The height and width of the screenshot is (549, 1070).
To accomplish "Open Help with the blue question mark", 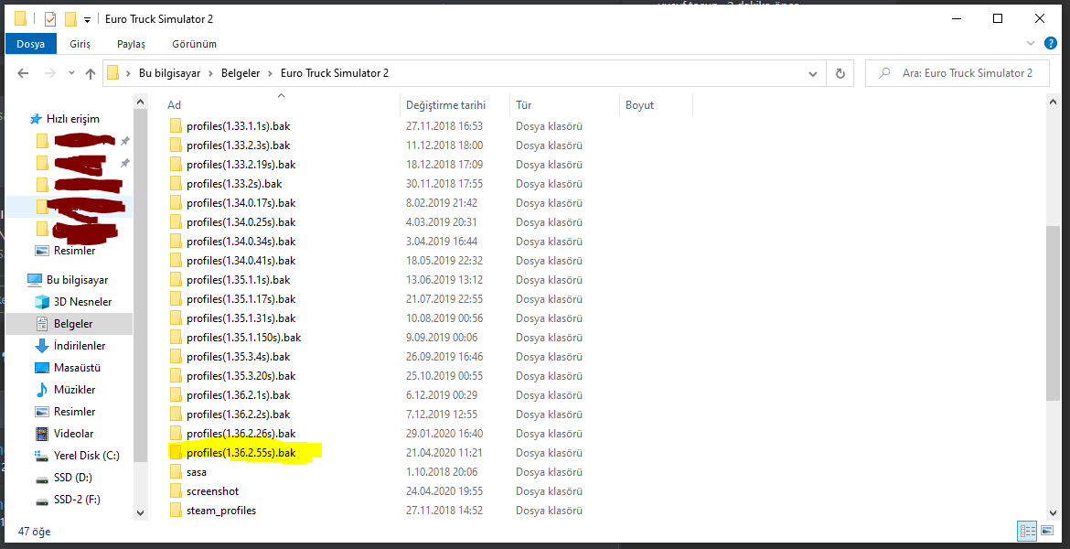I will [x=1051, y=43].
